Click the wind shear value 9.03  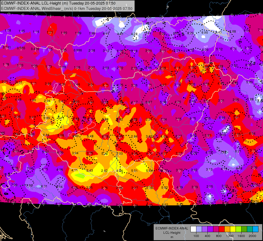16,151
